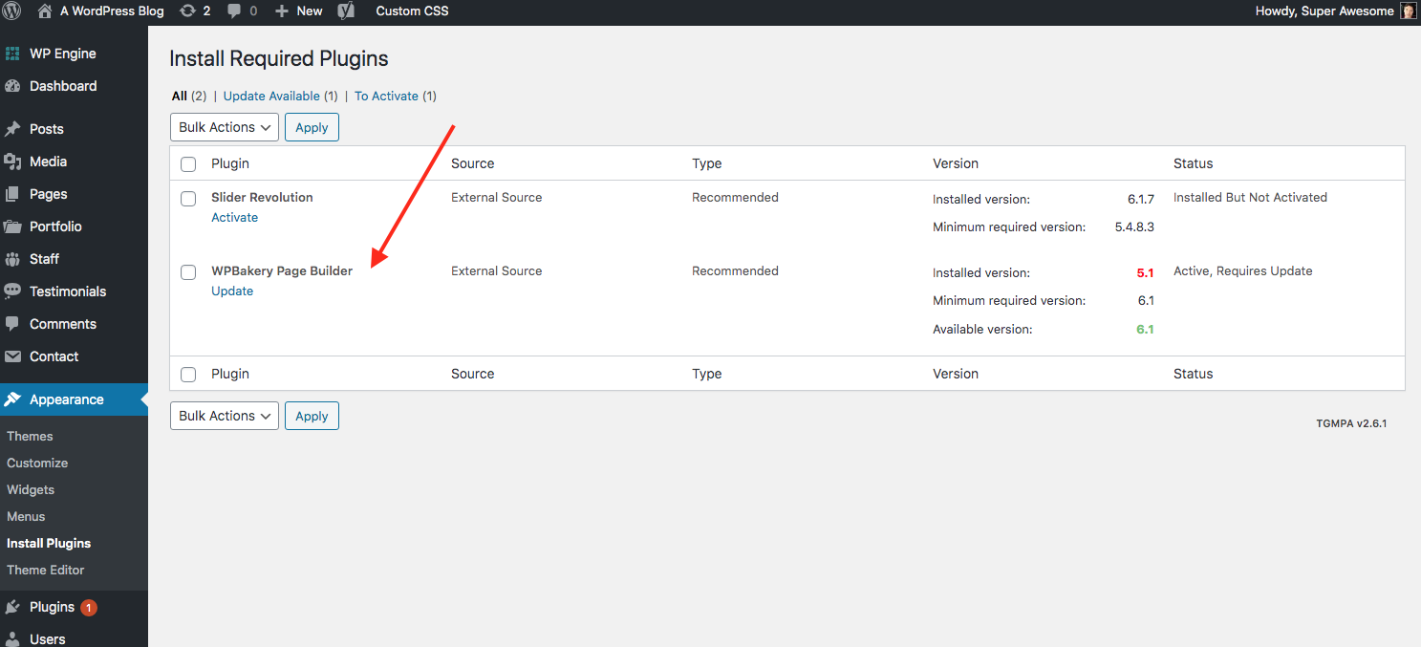Viewport: 1421px width, 647px height.
Task: Click the plus New icon
Action: click(x=281, y=11)
